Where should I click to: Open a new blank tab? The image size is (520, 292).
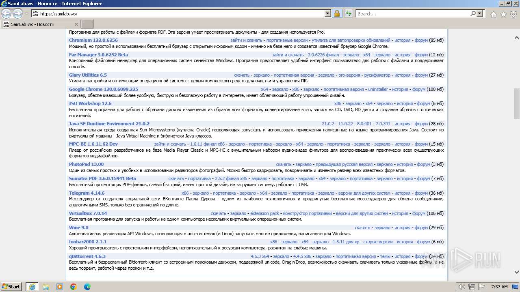[87, 24]
